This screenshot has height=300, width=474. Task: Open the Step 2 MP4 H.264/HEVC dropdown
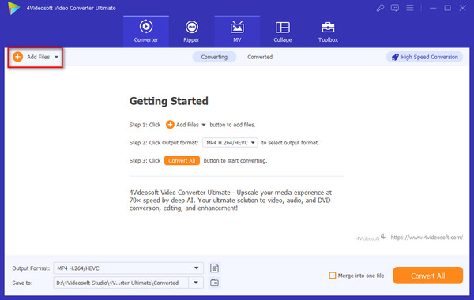click(x=230, y=143)
